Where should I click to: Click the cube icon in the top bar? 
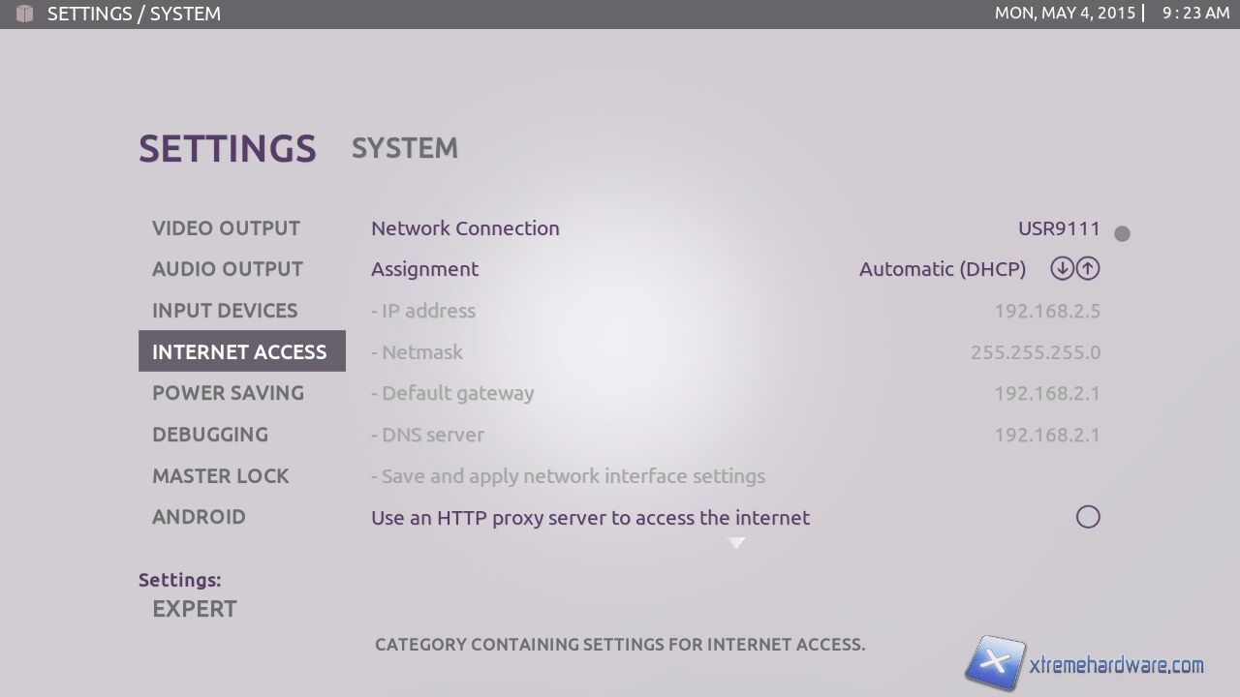(x=24, y=14)
